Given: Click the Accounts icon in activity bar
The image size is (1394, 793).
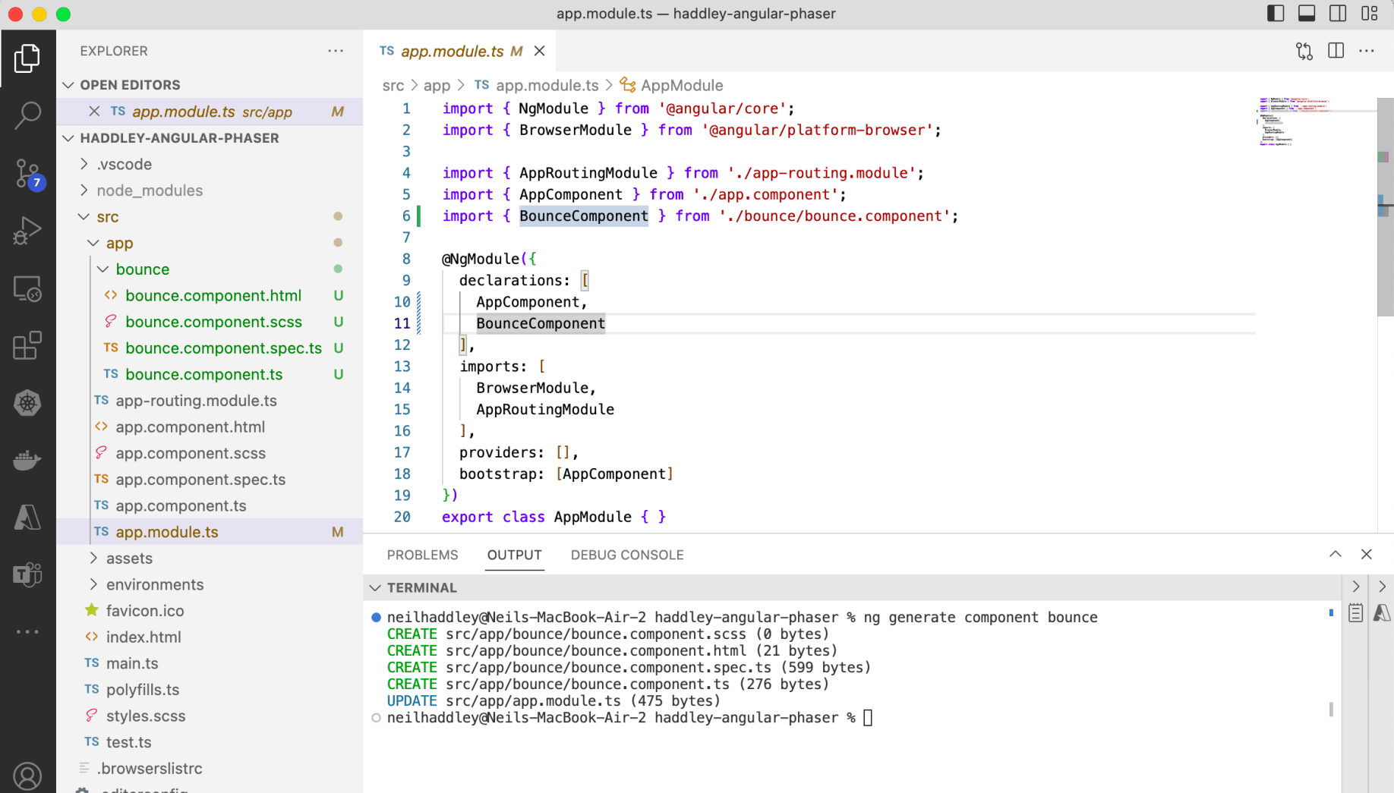Looking at the screenshot, I should 27,776.
